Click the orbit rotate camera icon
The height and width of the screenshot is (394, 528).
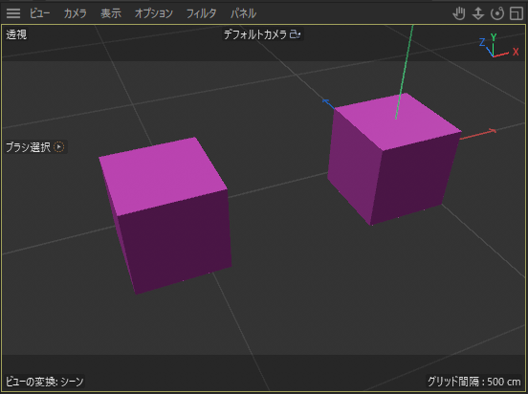[497, 13]
